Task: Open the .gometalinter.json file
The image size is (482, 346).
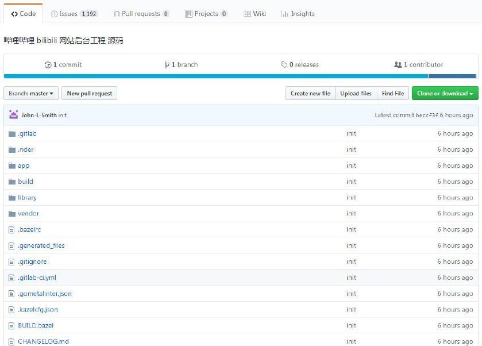Action: [45, 293]
